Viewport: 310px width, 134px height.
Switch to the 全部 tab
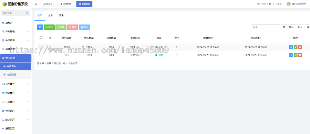40,15
